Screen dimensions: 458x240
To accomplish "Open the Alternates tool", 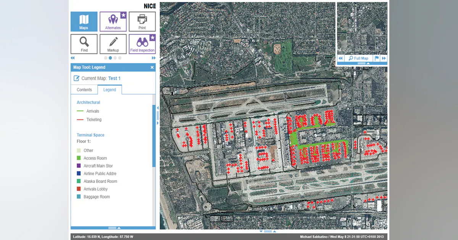I will click(x=113, y=21).
